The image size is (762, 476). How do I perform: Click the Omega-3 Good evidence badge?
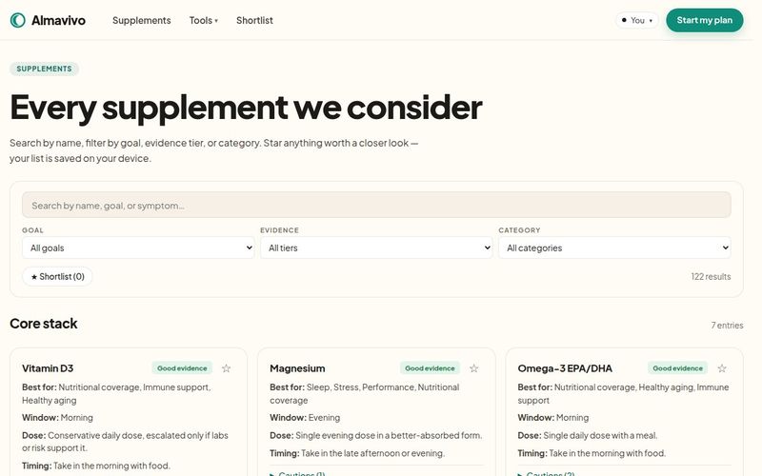pyautogui.click(x=678, y=368)
